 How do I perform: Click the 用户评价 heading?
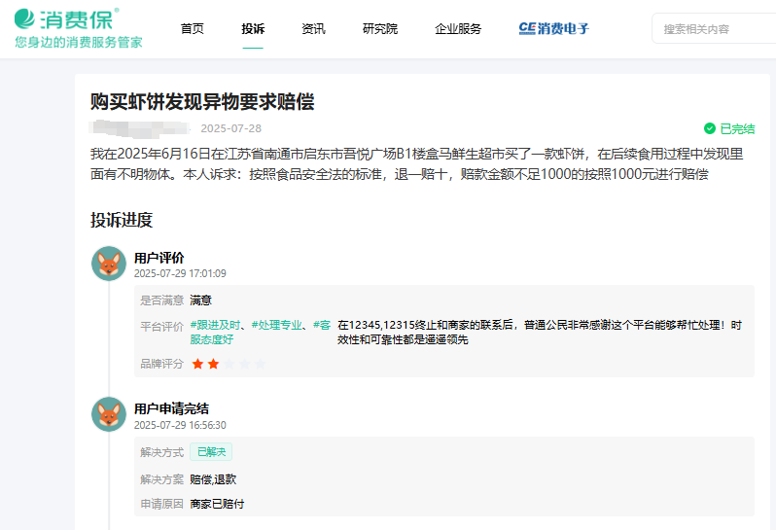point(159,258)
